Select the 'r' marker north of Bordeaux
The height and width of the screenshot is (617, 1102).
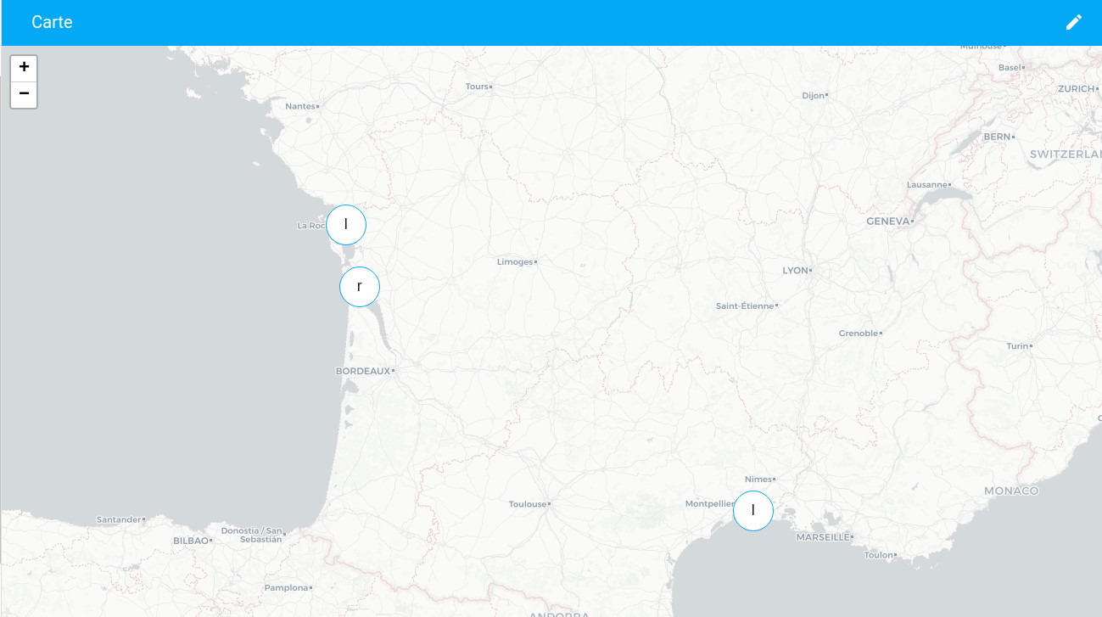360,287
